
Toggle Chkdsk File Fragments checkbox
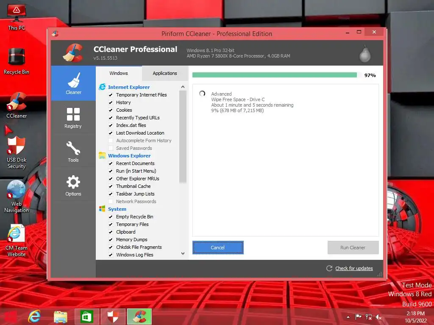point(111,247)
